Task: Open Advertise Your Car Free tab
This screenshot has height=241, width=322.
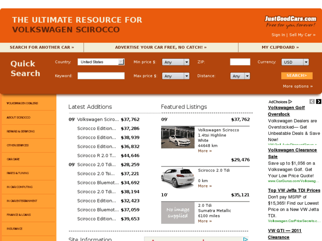Action: (161, 47)
